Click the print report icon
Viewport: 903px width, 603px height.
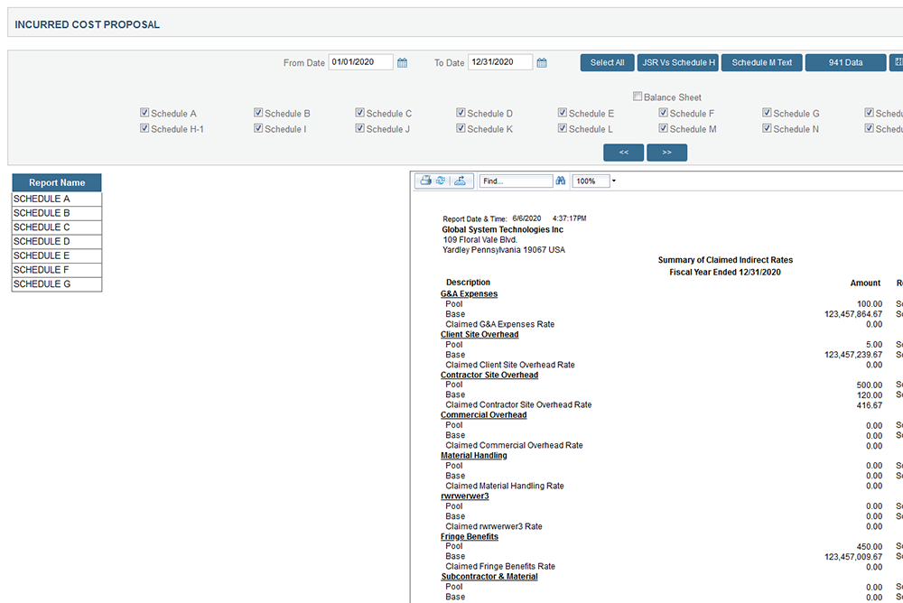click(425, 181)
